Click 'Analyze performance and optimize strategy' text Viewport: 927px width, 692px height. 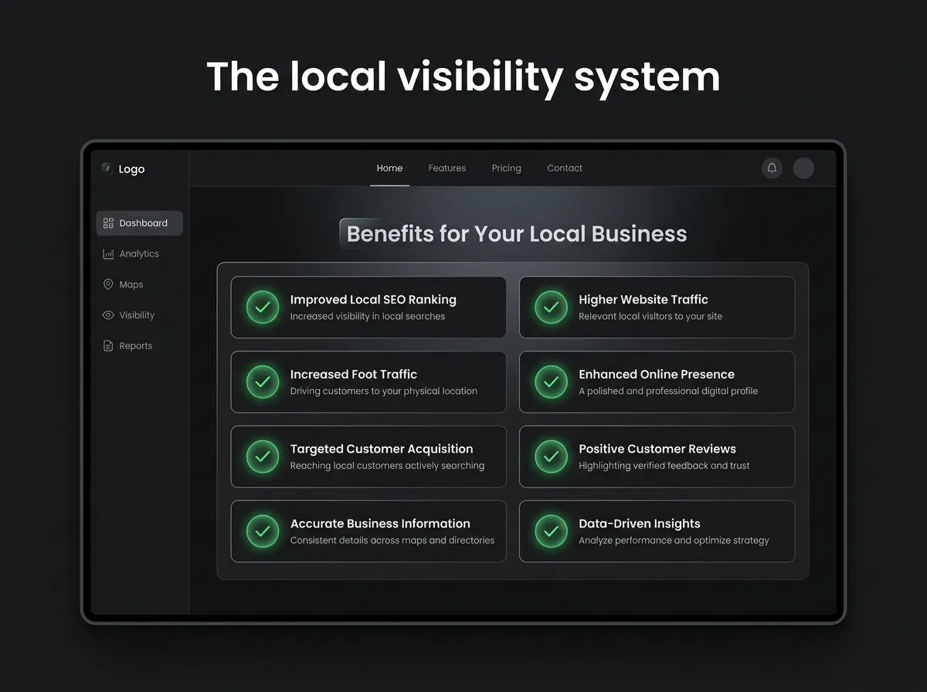pos(674,541)
